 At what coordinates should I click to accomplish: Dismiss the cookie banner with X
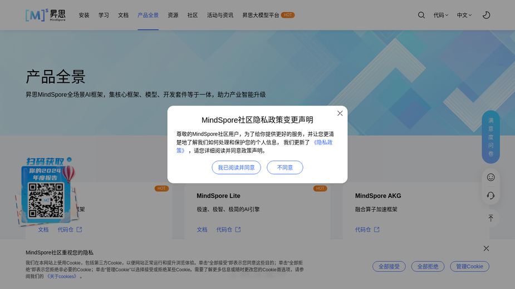pyautogui.click(x=486, y=248)
